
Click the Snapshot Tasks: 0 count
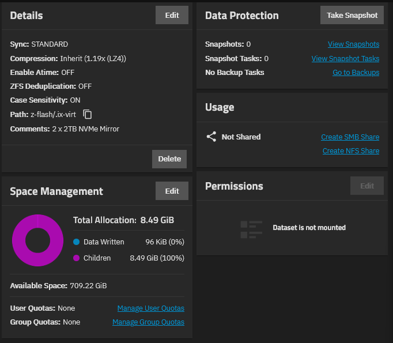click(x=237, y=58)
